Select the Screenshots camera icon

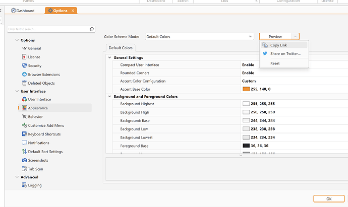tap(24, 160)
